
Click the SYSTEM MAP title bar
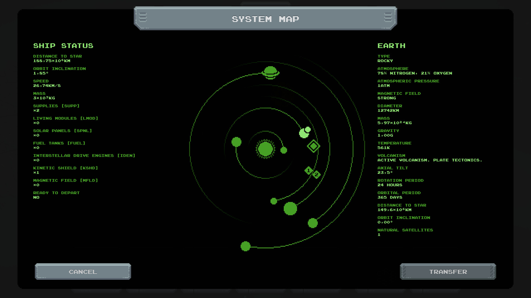(265, 19)
